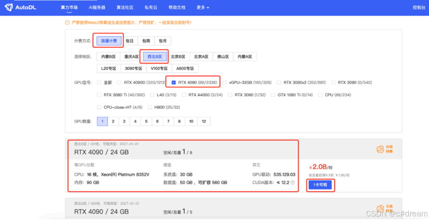Click the AutoDL logo icon
This screenshot has height=221, width=429.
pyautogui.click(x=9, y=7)
